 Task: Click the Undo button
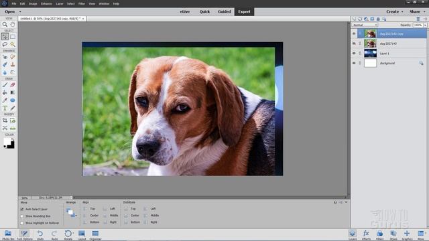[40, 235]
